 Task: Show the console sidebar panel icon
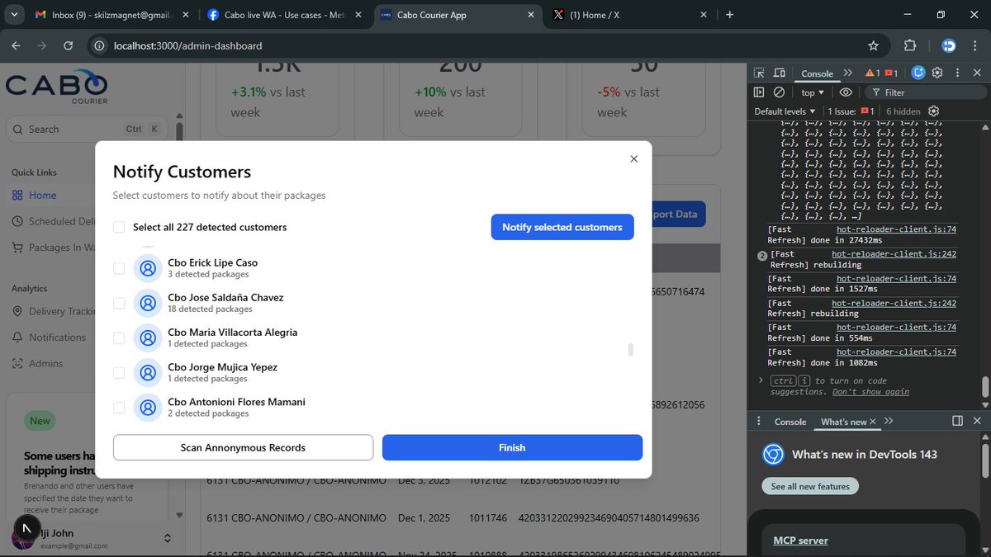tap(759, 92)
